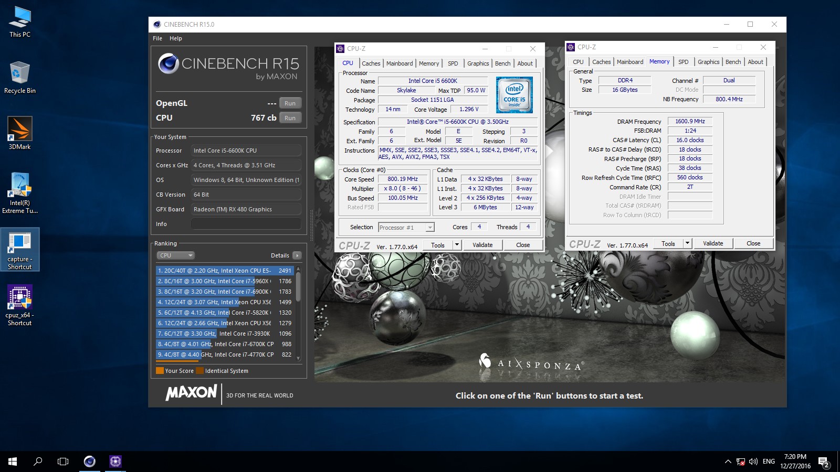Screen dimensions: 840x472
Task: Click the Intel Core i5 logo
Action: click(x=514, y=95)
